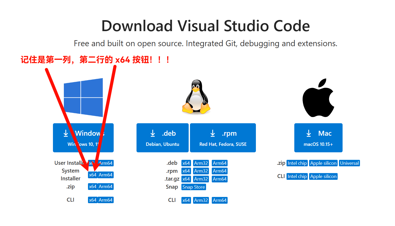Click the download arrow icon on .deb button
The image size is (395, 226).
[153, 133]
